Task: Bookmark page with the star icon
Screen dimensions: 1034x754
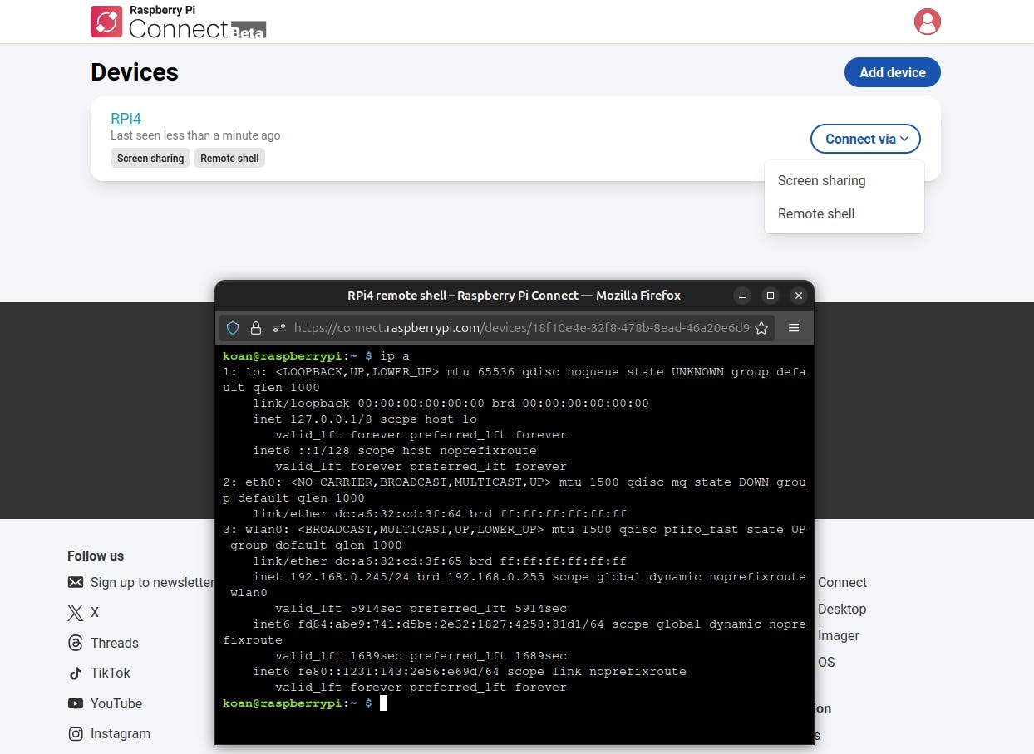Action: (761, 328)
